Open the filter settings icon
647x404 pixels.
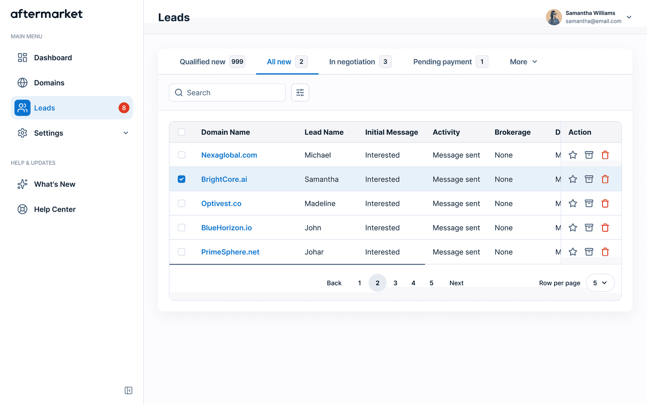point(300,93)
